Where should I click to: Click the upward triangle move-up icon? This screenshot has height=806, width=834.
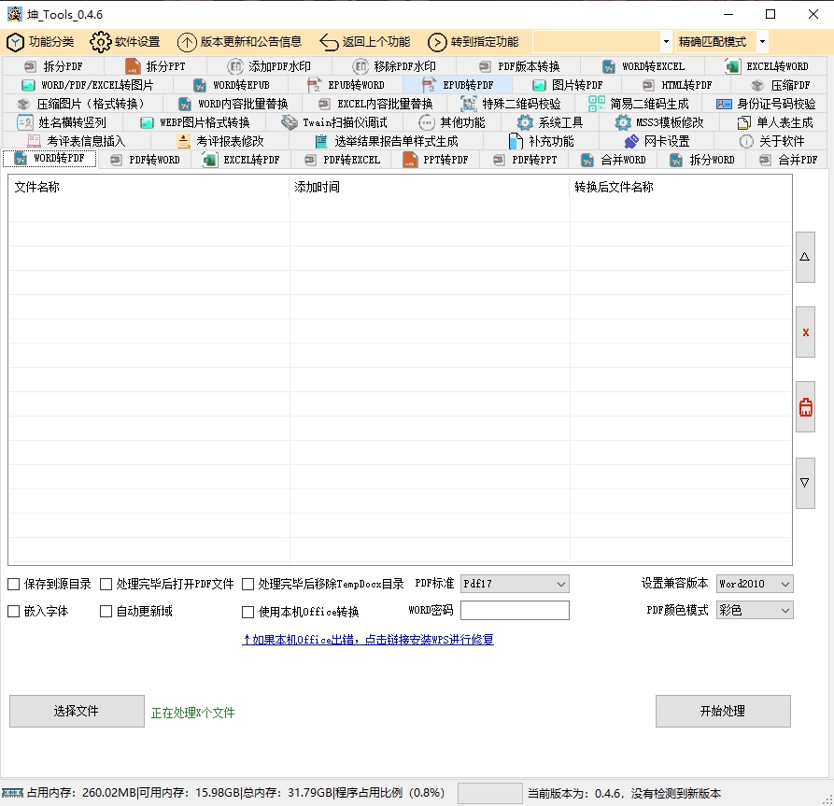click(x=805, y=258)
